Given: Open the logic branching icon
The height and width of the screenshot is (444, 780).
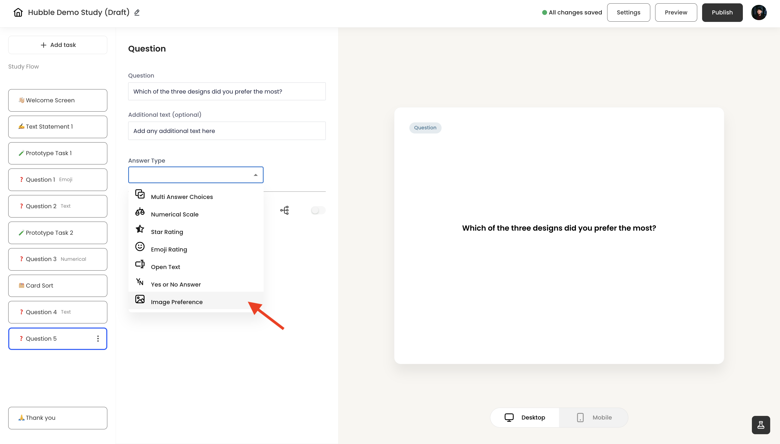Looking at the screenshot, I should tap(285, 211).
